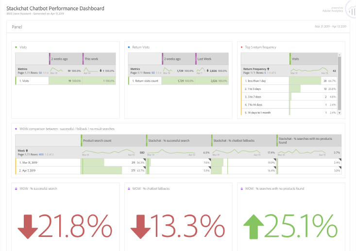This screenshot has width=356, height=251.
Task: Select the '1. Mar 31, 2019' week row
Action: [178, 163]
